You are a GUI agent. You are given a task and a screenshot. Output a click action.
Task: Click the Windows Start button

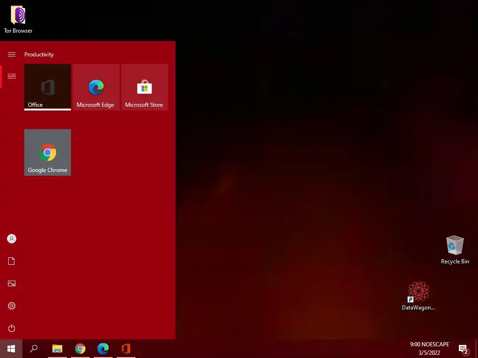pos(11,349)
